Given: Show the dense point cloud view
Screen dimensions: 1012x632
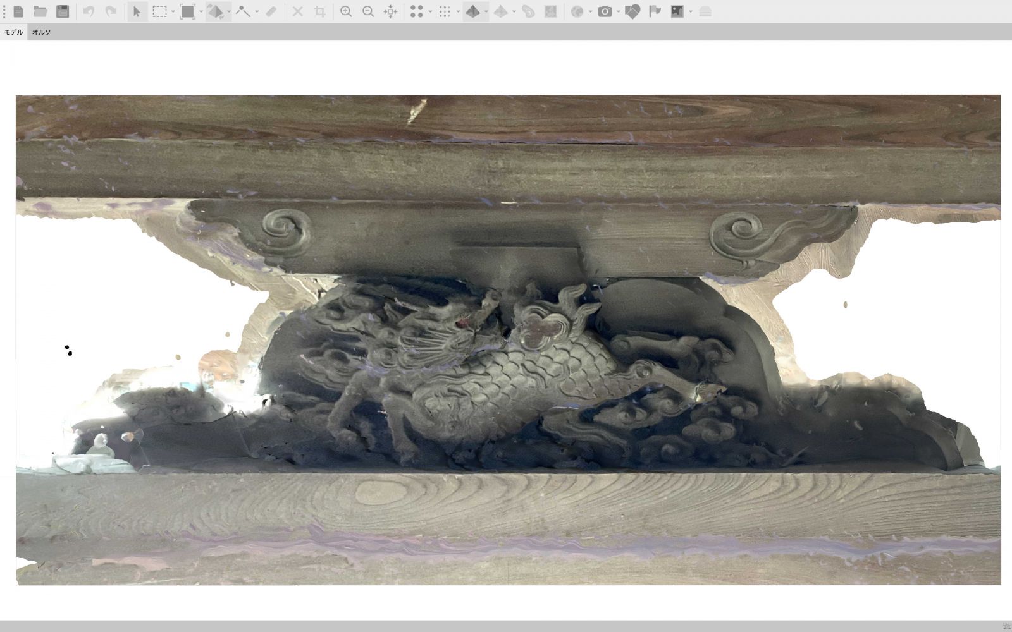Looking at the screenshot, I should [445, 11].
